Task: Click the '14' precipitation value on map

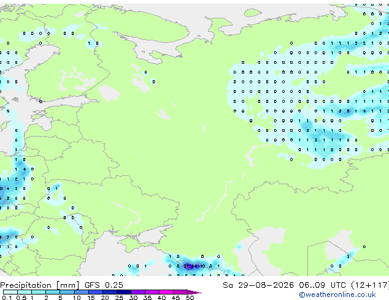Action: (194, 266)
